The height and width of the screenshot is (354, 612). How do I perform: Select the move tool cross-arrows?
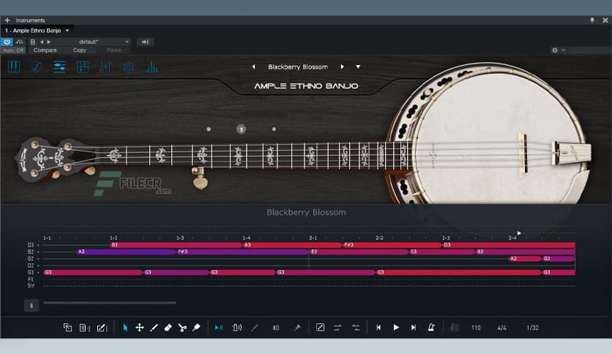tap(139, 328)
